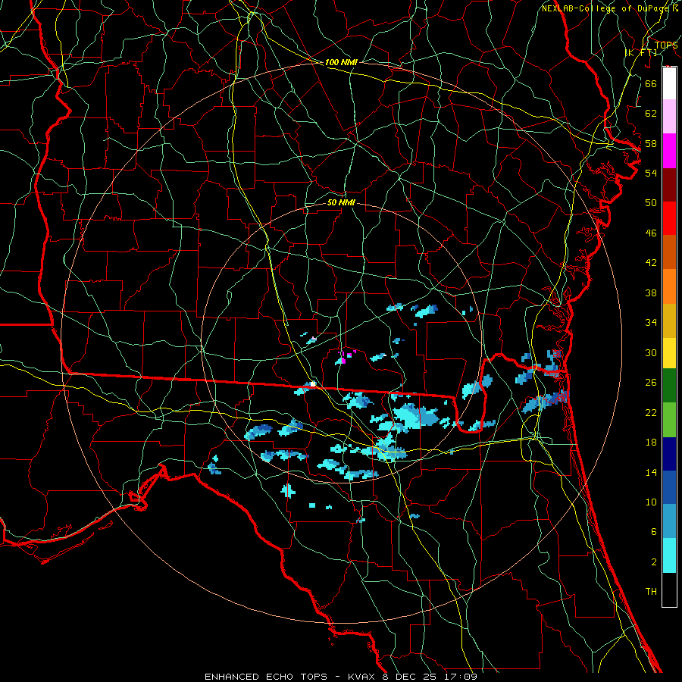
Task: Click legend value "30"
Action: point(651,352)
